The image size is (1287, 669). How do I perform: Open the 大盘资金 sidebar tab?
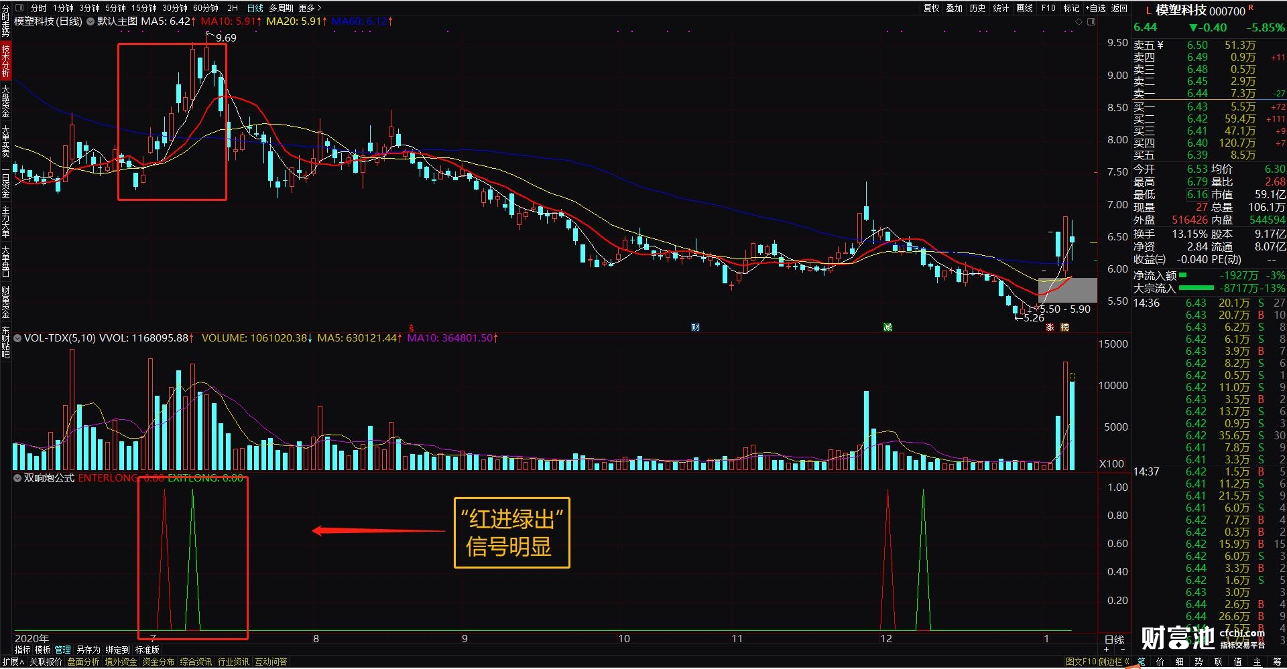click(x=5, y=101)
